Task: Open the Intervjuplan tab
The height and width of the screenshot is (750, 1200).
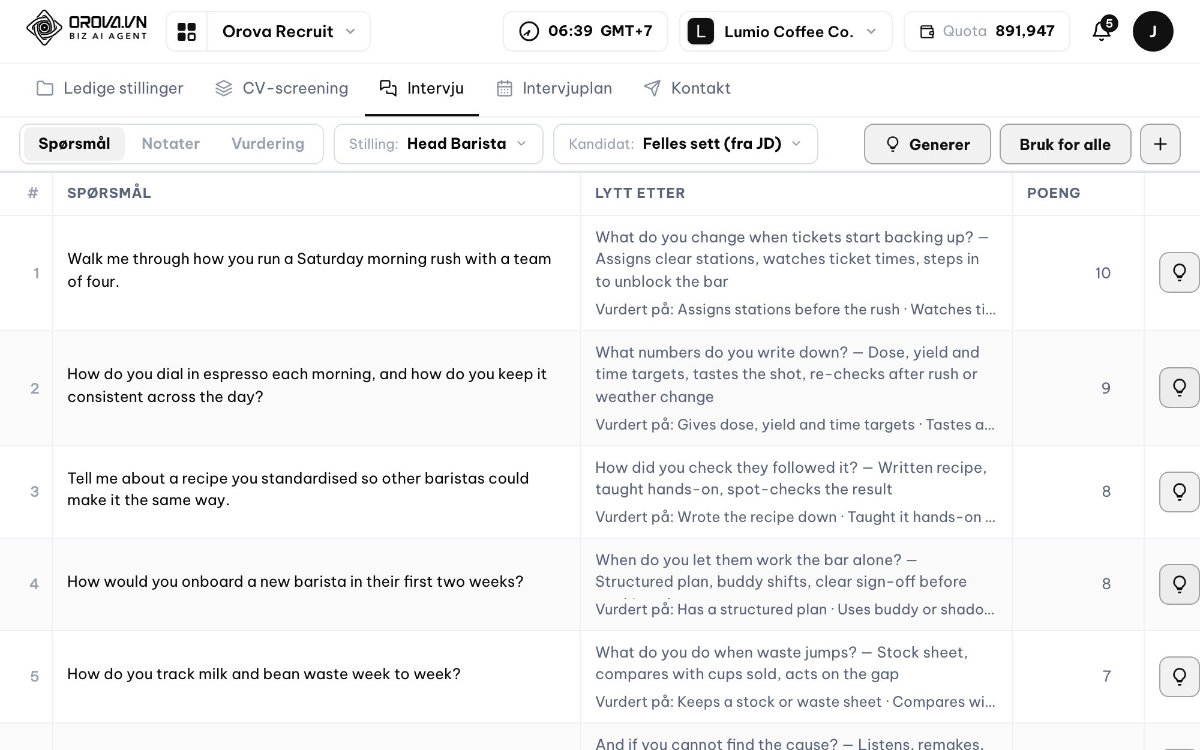Action: pyautogui.click(x=554, y=88)
